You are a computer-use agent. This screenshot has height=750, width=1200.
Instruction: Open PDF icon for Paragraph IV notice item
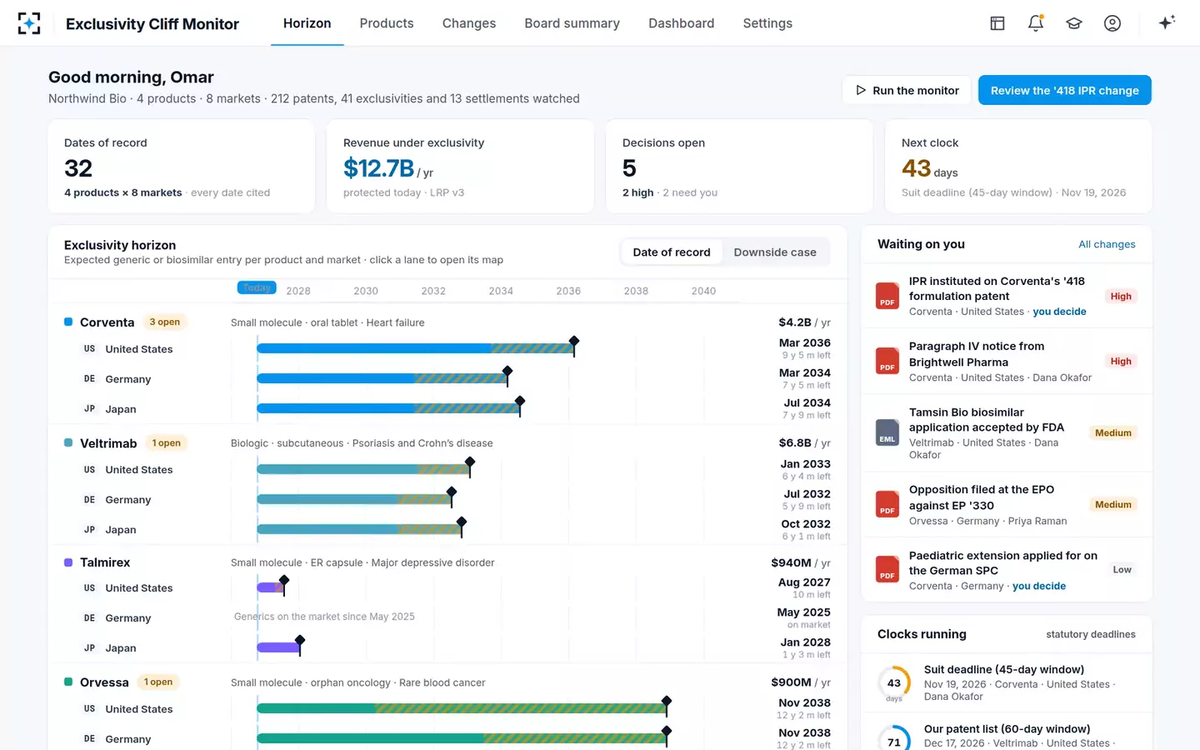[x=887, y=361]
